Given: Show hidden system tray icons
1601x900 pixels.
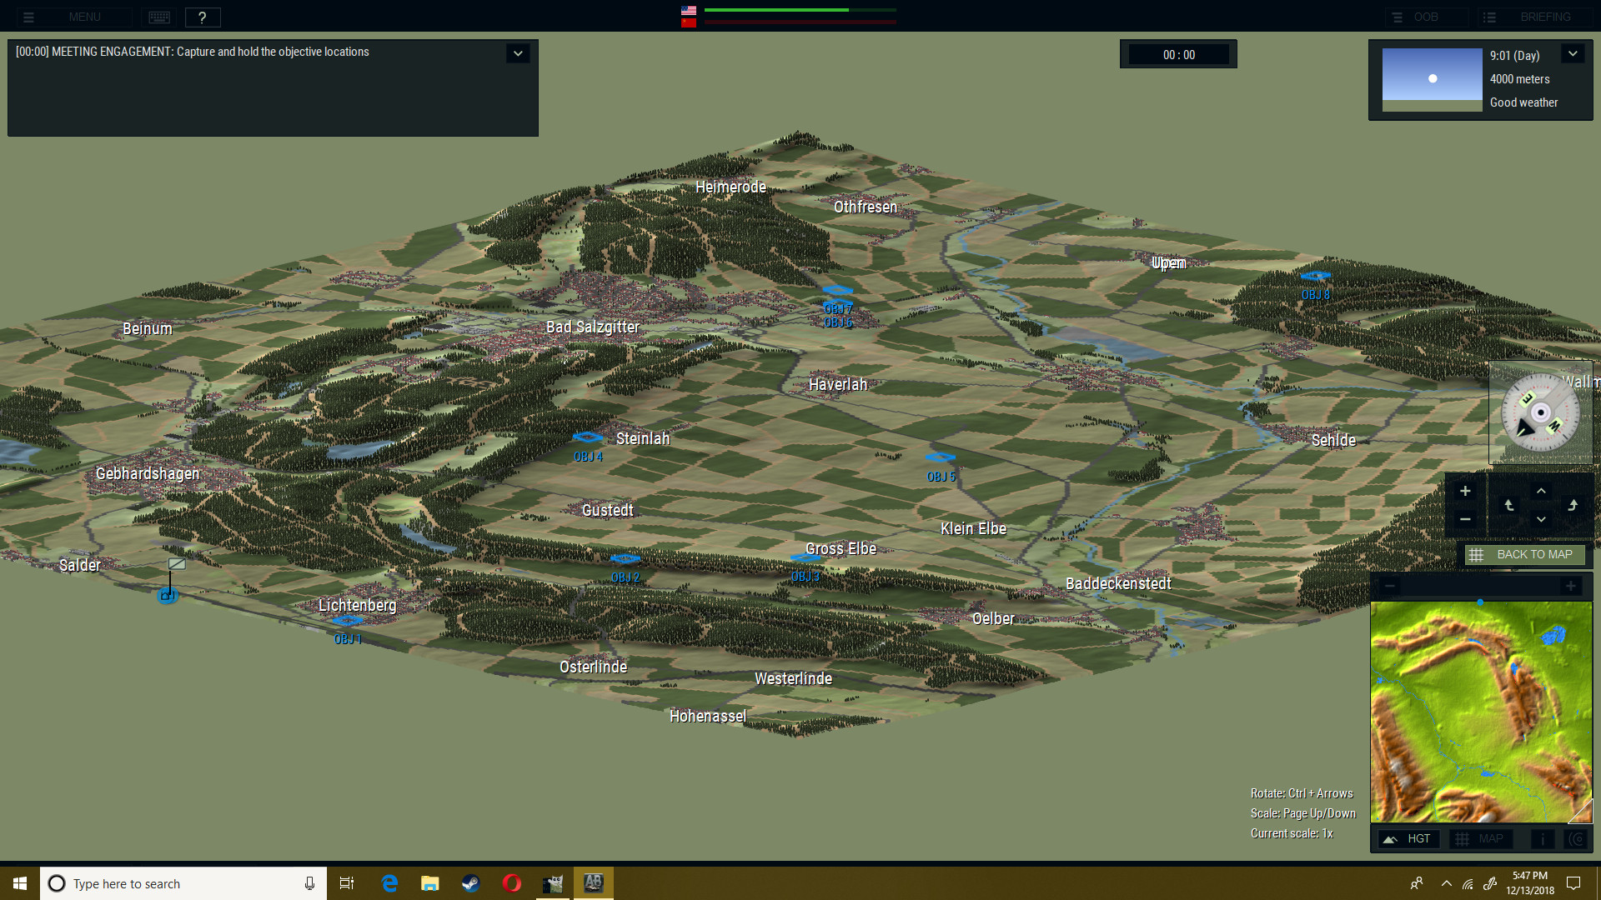Looking at the screenshot, I should pos(1446,883).
